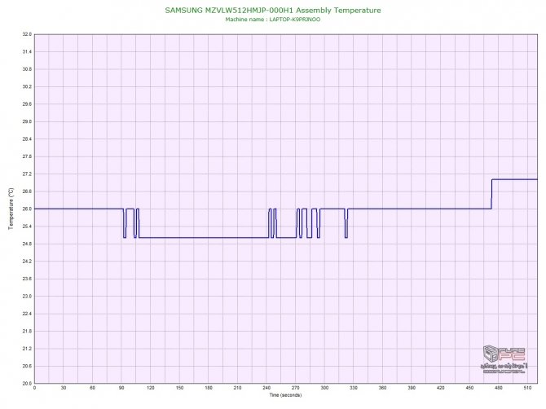Select the 30.2 label on temperature axis
546x409 pixels.
click(x=27, y=86)
